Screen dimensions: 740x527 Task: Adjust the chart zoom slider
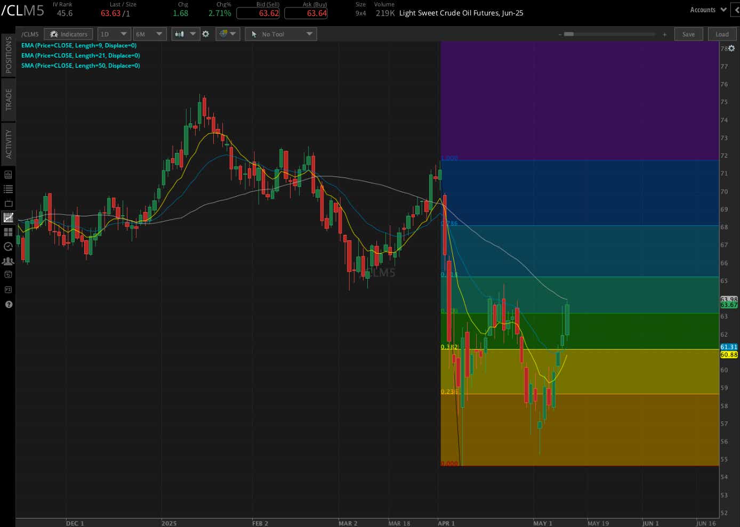point(608,34)
